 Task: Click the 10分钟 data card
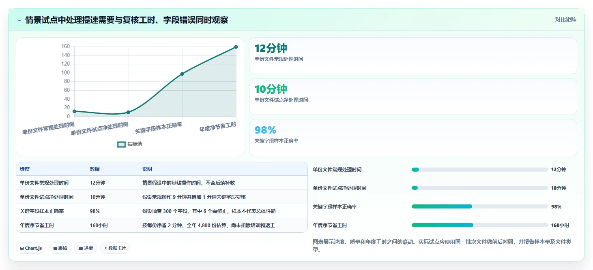point(413,97)
